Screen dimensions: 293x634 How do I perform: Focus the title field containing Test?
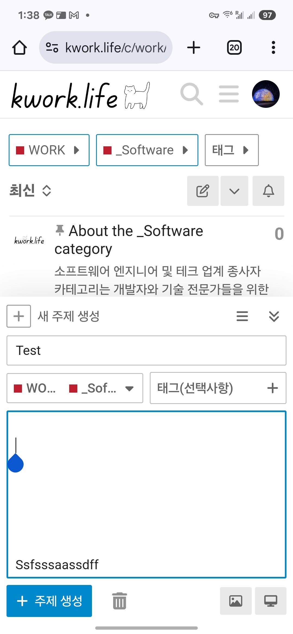pyautogui.click(x=146, y=350)
